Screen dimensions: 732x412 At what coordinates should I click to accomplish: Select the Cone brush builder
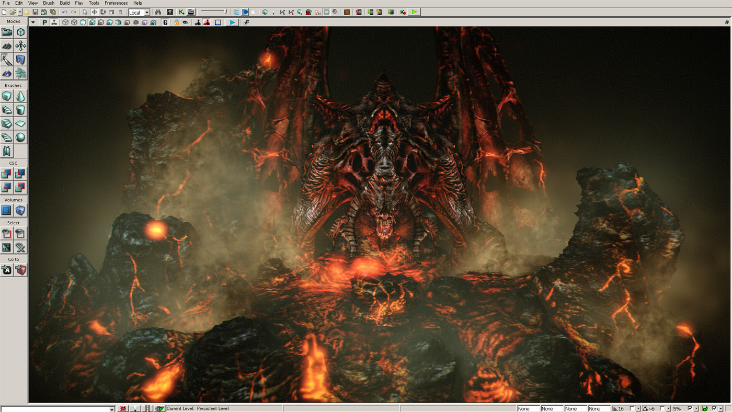click(20, 96)
